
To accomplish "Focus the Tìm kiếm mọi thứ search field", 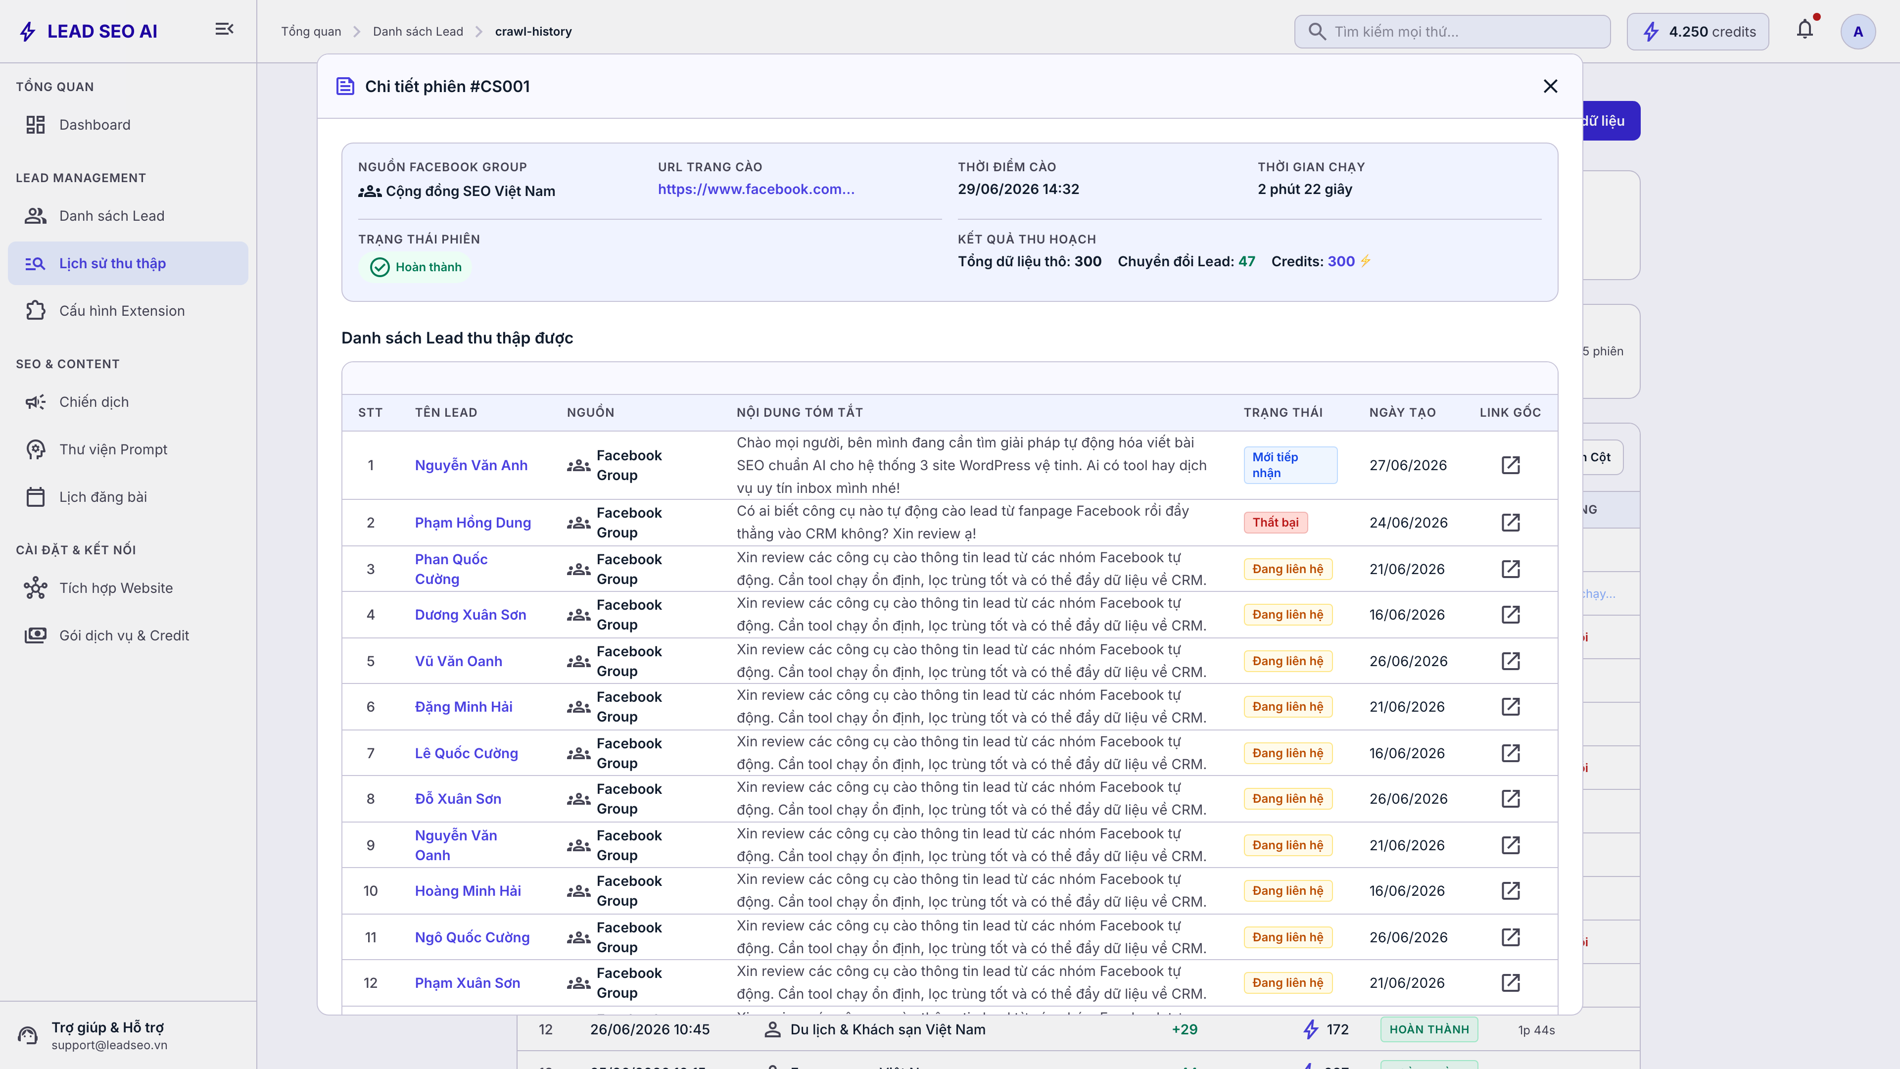I will [x=1452, y=32].
